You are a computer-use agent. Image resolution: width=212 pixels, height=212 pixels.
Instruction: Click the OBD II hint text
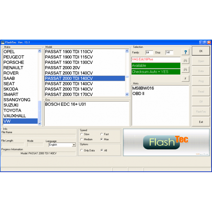[x=138, y=94]
